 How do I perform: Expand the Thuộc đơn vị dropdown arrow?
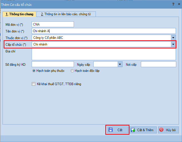click(173, 38)
